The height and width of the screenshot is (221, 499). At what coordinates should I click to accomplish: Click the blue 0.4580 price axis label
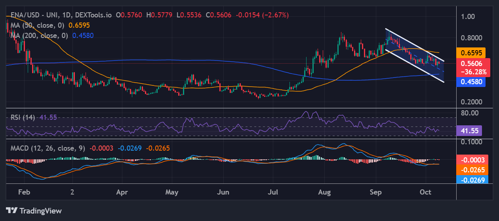(469, 82)
